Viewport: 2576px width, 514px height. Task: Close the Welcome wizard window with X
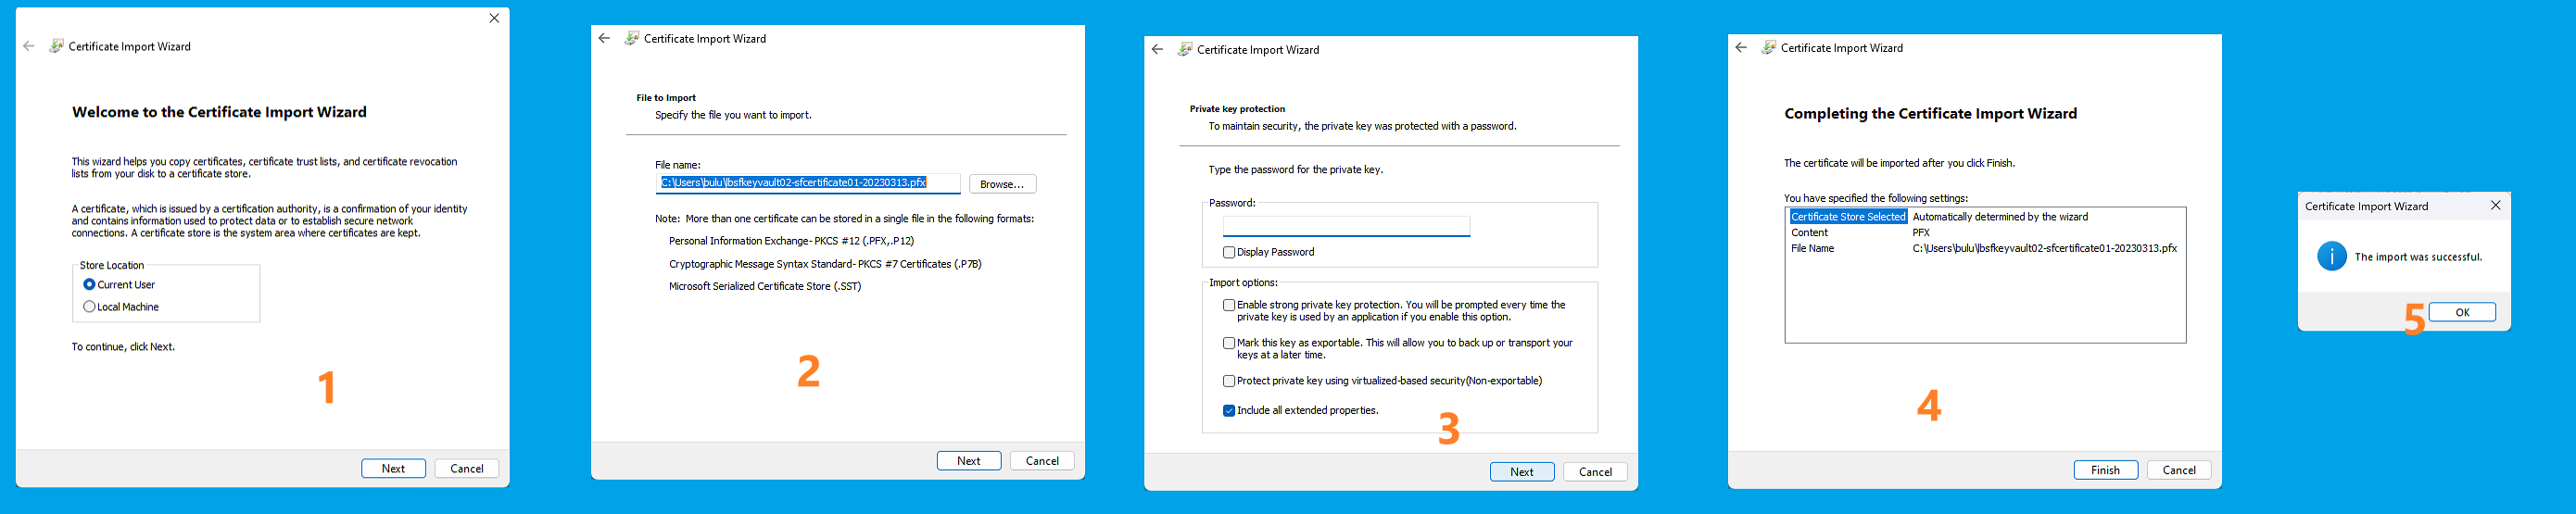494,18
